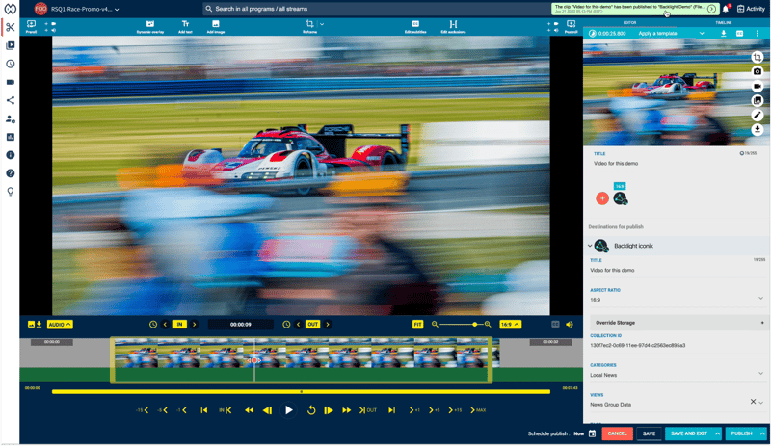The width and height of the screenshot is (771, 446).
Task: Open the Apply a template dropdown
Action: 671,34
